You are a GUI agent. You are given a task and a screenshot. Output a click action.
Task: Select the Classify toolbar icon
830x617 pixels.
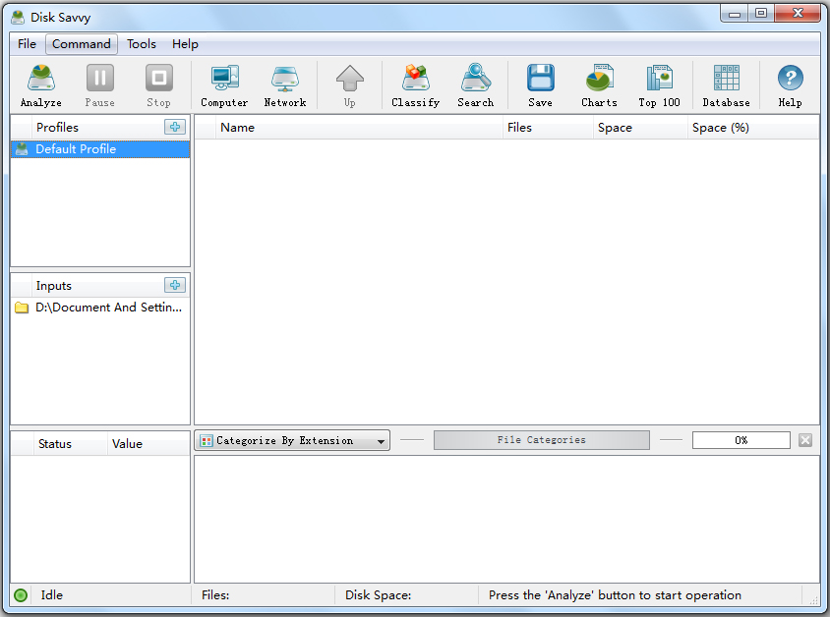(415, 84)
